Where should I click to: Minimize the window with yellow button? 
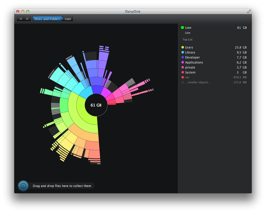23,11
